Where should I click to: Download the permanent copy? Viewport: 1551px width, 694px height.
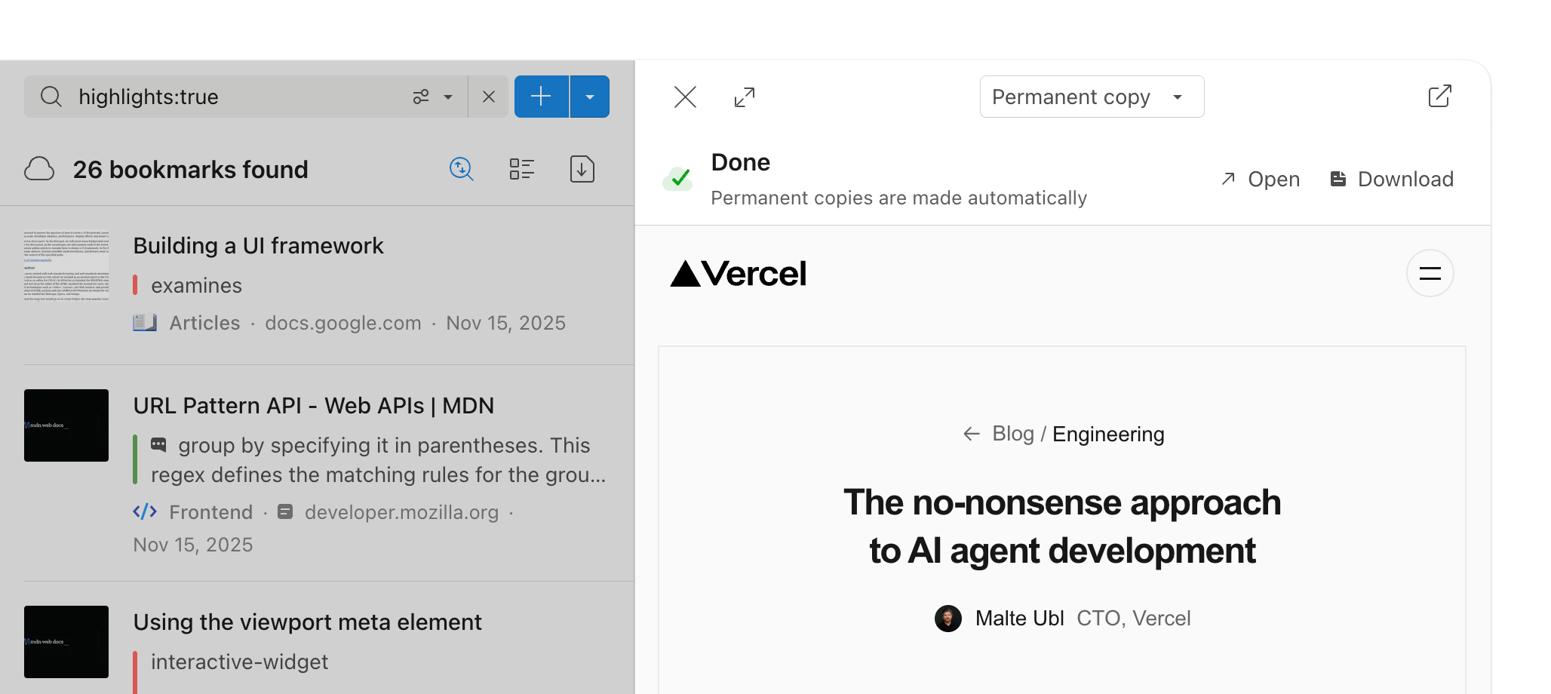click(x=1392, y=179)
